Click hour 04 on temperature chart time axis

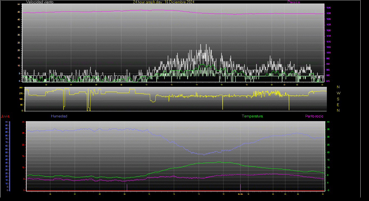75,194
